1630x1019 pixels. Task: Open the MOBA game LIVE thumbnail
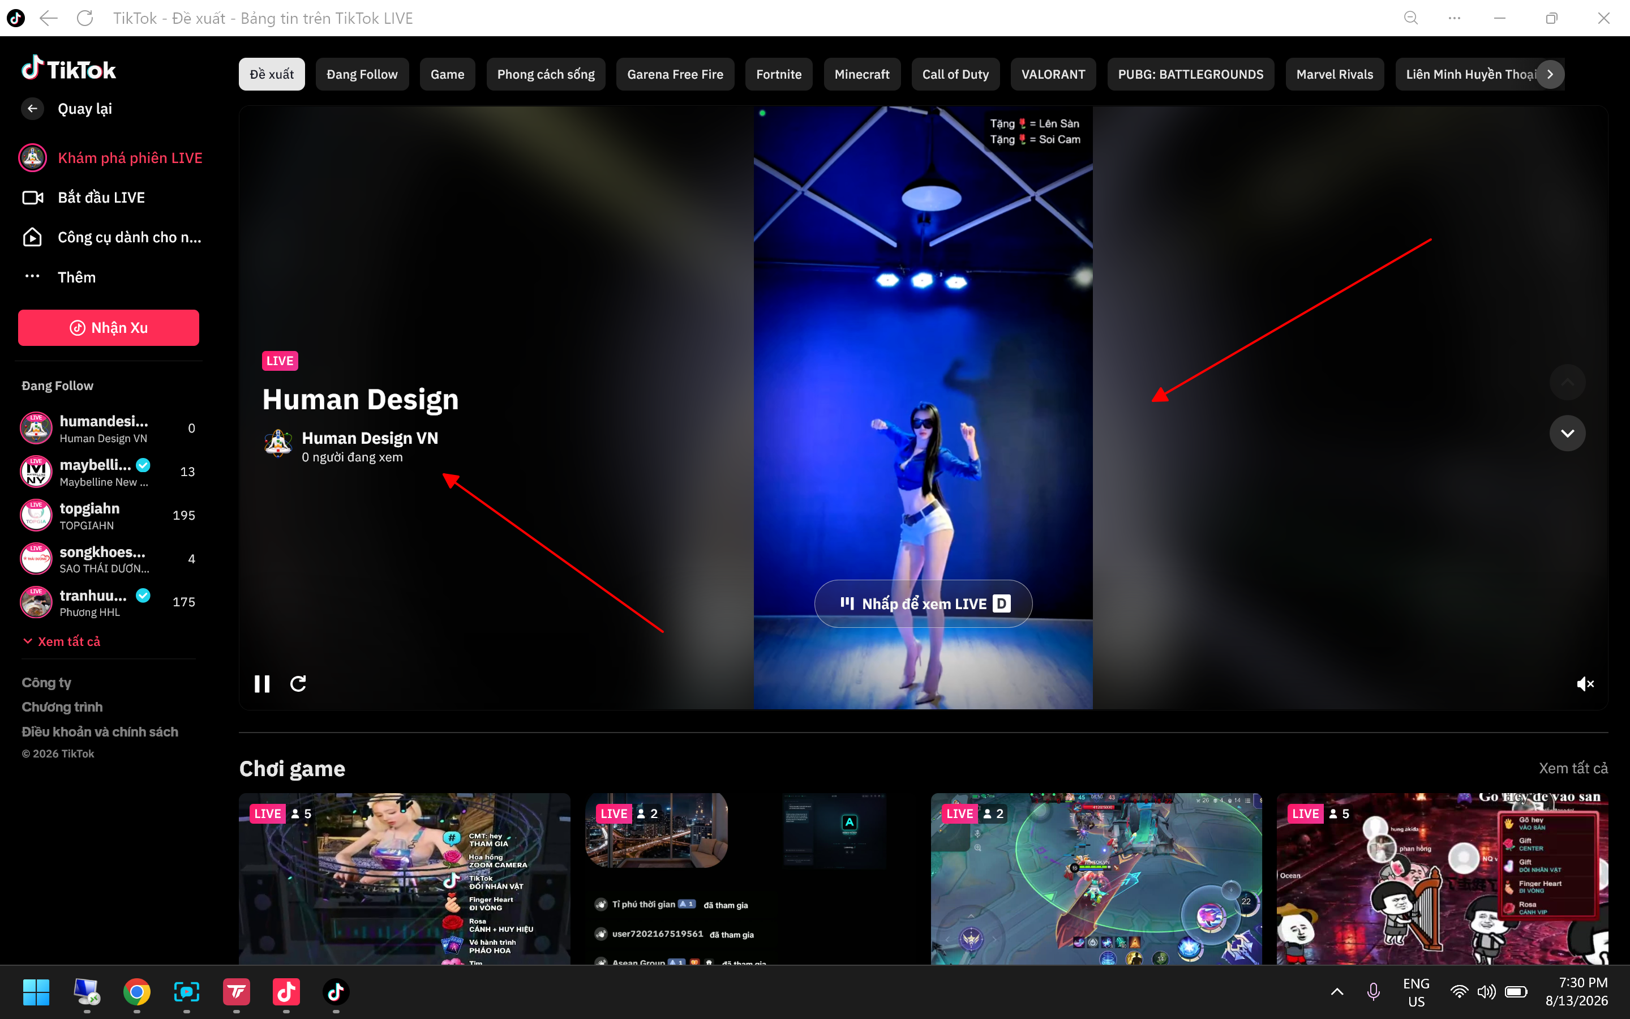tap(1096, 879)
